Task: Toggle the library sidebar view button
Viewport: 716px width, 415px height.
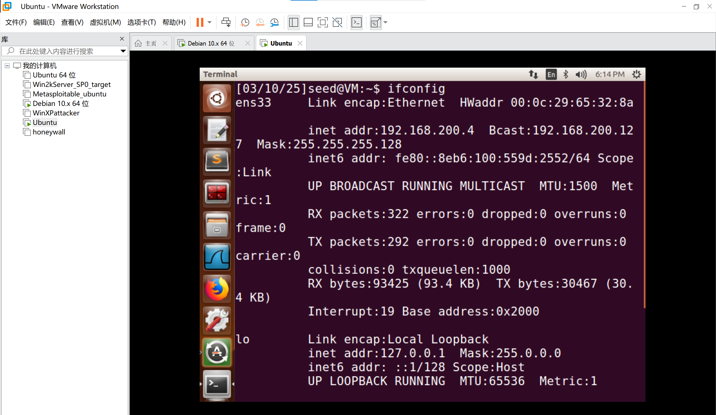Action: (x=293, y=22)
